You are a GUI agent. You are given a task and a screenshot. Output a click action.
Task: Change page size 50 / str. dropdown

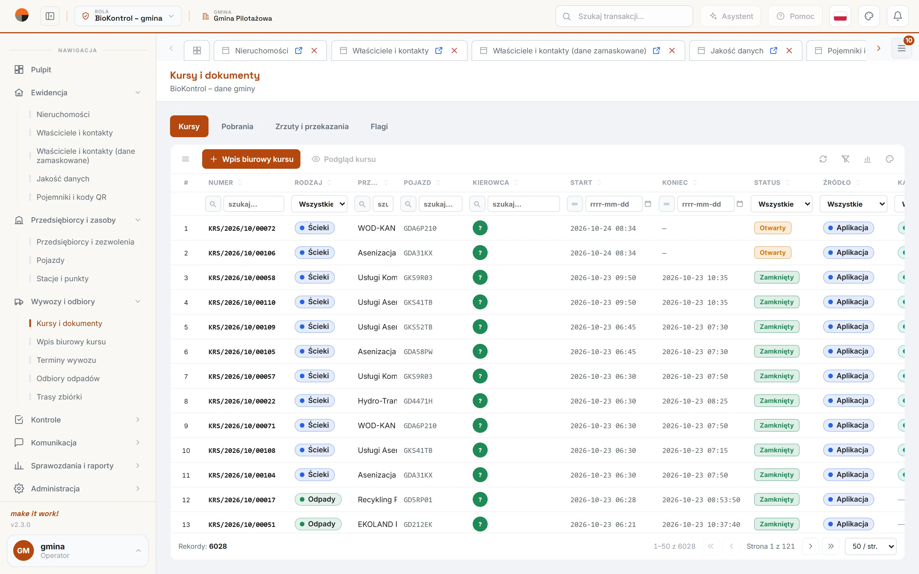point(871,546)
